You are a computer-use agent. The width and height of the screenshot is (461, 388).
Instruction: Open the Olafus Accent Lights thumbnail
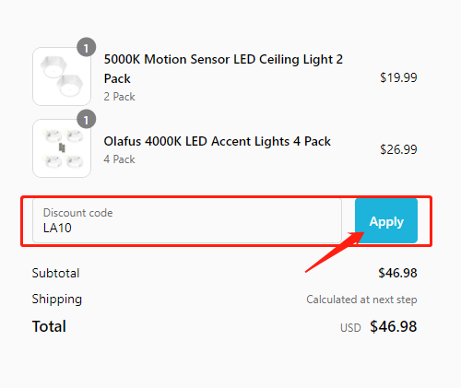(x=62, y=148)
